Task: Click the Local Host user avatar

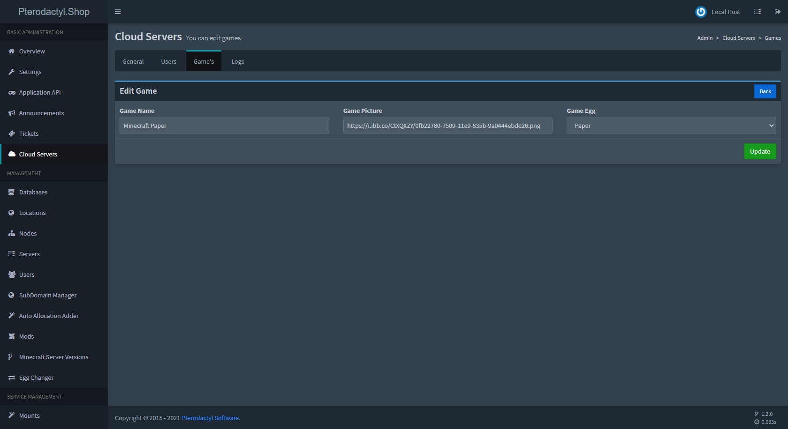Action: pyautogui.click(x=701, y=12)
